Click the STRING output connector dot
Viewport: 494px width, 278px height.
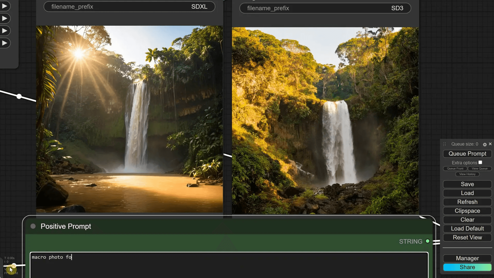click(x=428, y=241)
